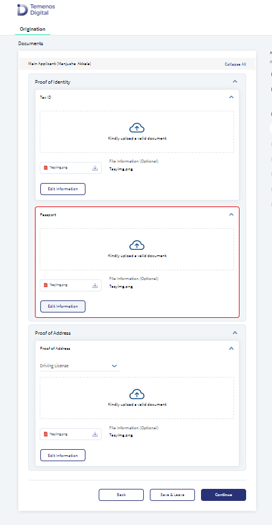Download Tax ID Tesyimg.png file
This screenshot has height=525, width=272.
95,168
